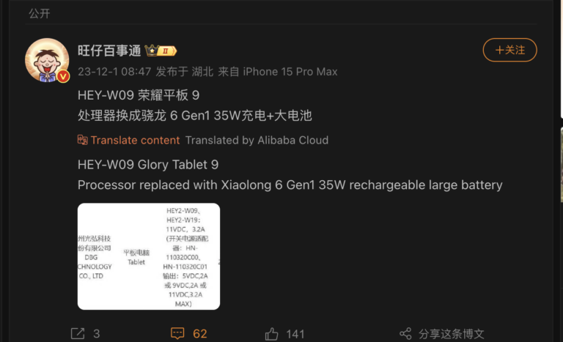Viewport: 563px width, 342px height.
Task: Click the 旺仔百事通 profile avatar
Action: (47, 60)
